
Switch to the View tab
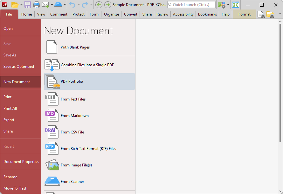pyautogui.click(x=41, y=14)
